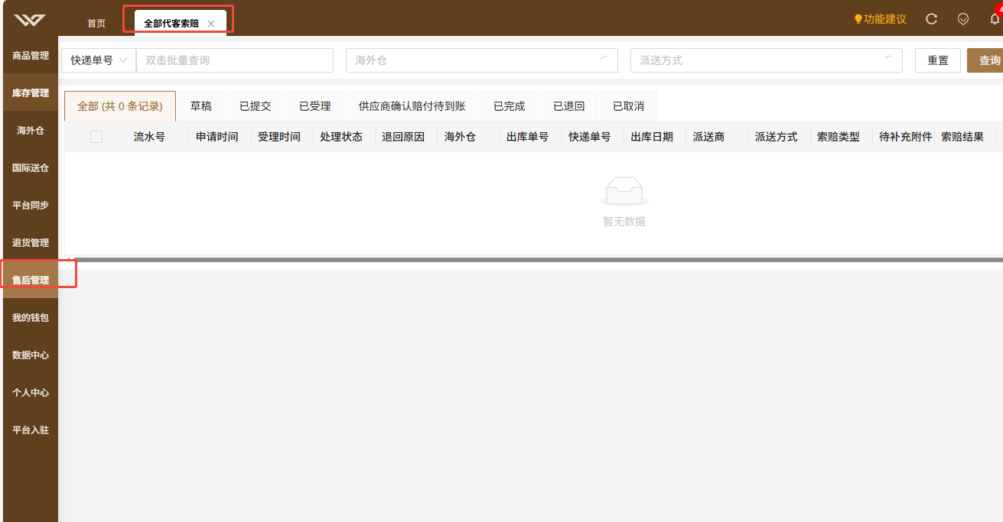
Task: Open 功能建议 lightbulb suggestion
Action: (x=880, y=19)
